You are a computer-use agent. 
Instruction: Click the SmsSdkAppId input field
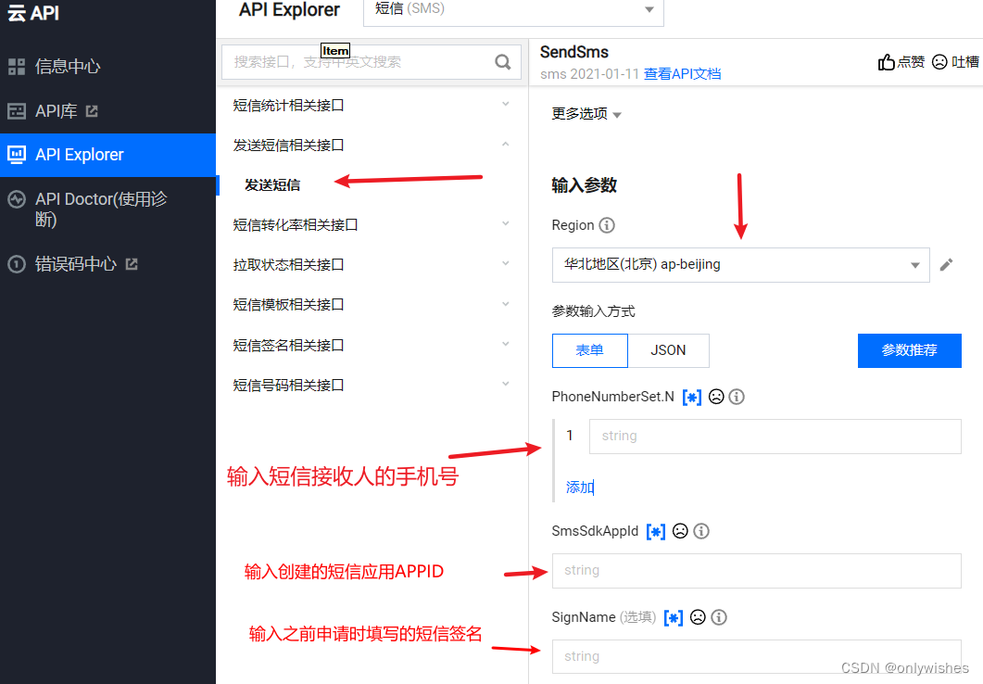[x=756, y=571]
